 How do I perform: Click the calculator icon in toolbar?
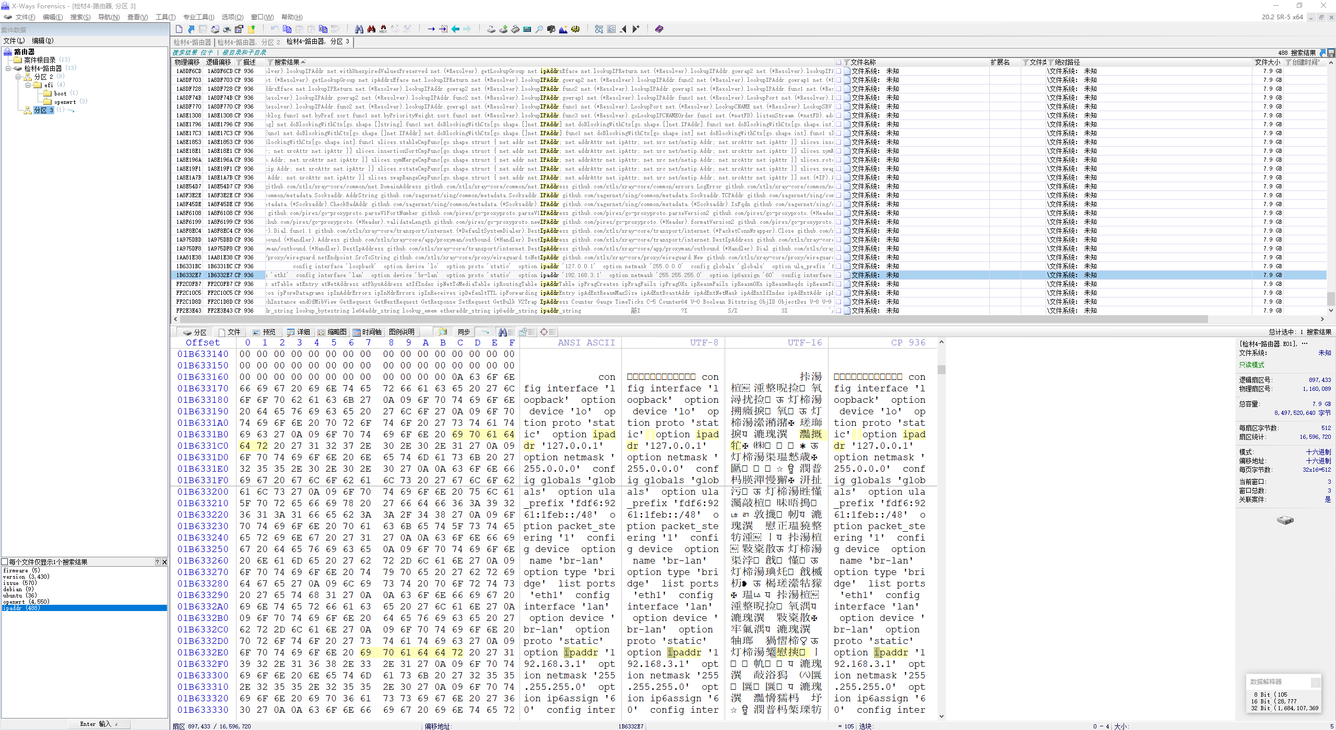[527, 29]
